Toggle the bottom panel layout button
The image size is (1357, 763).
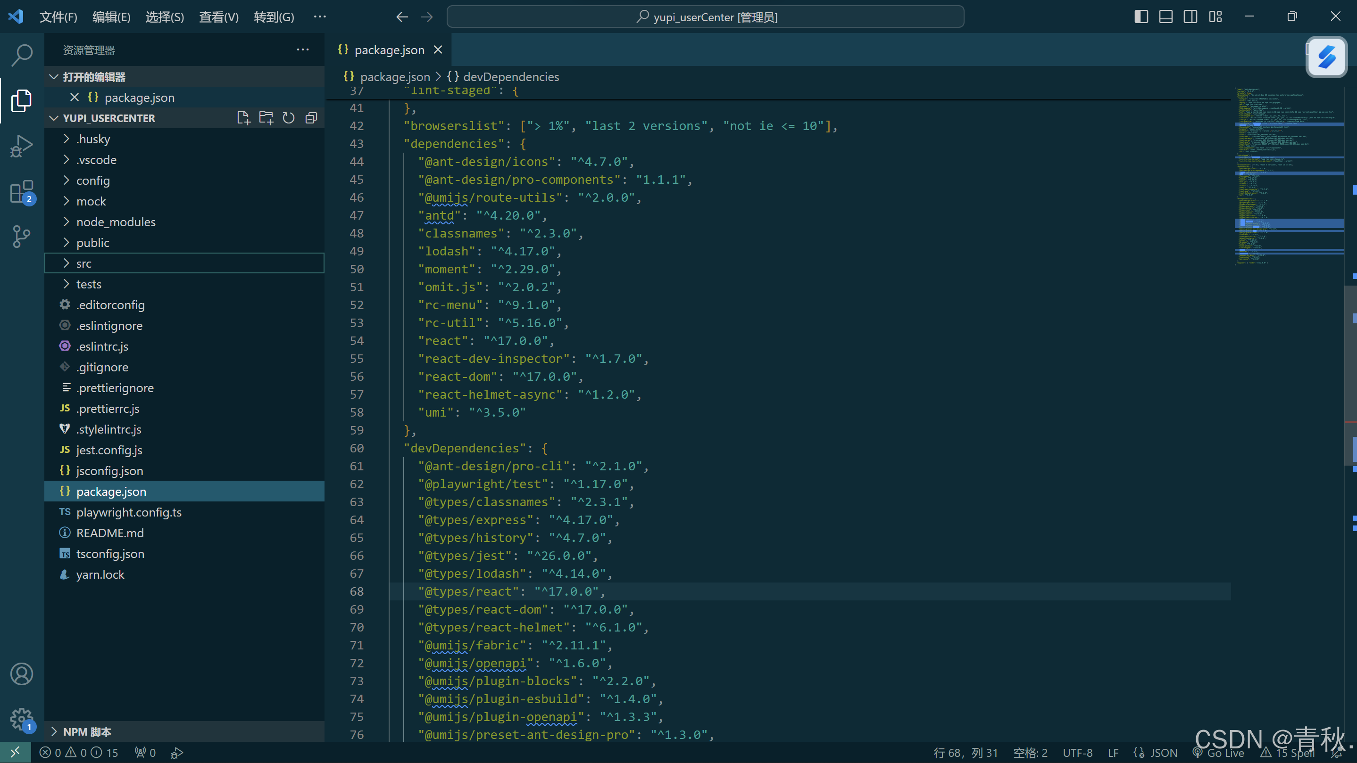1166,17
